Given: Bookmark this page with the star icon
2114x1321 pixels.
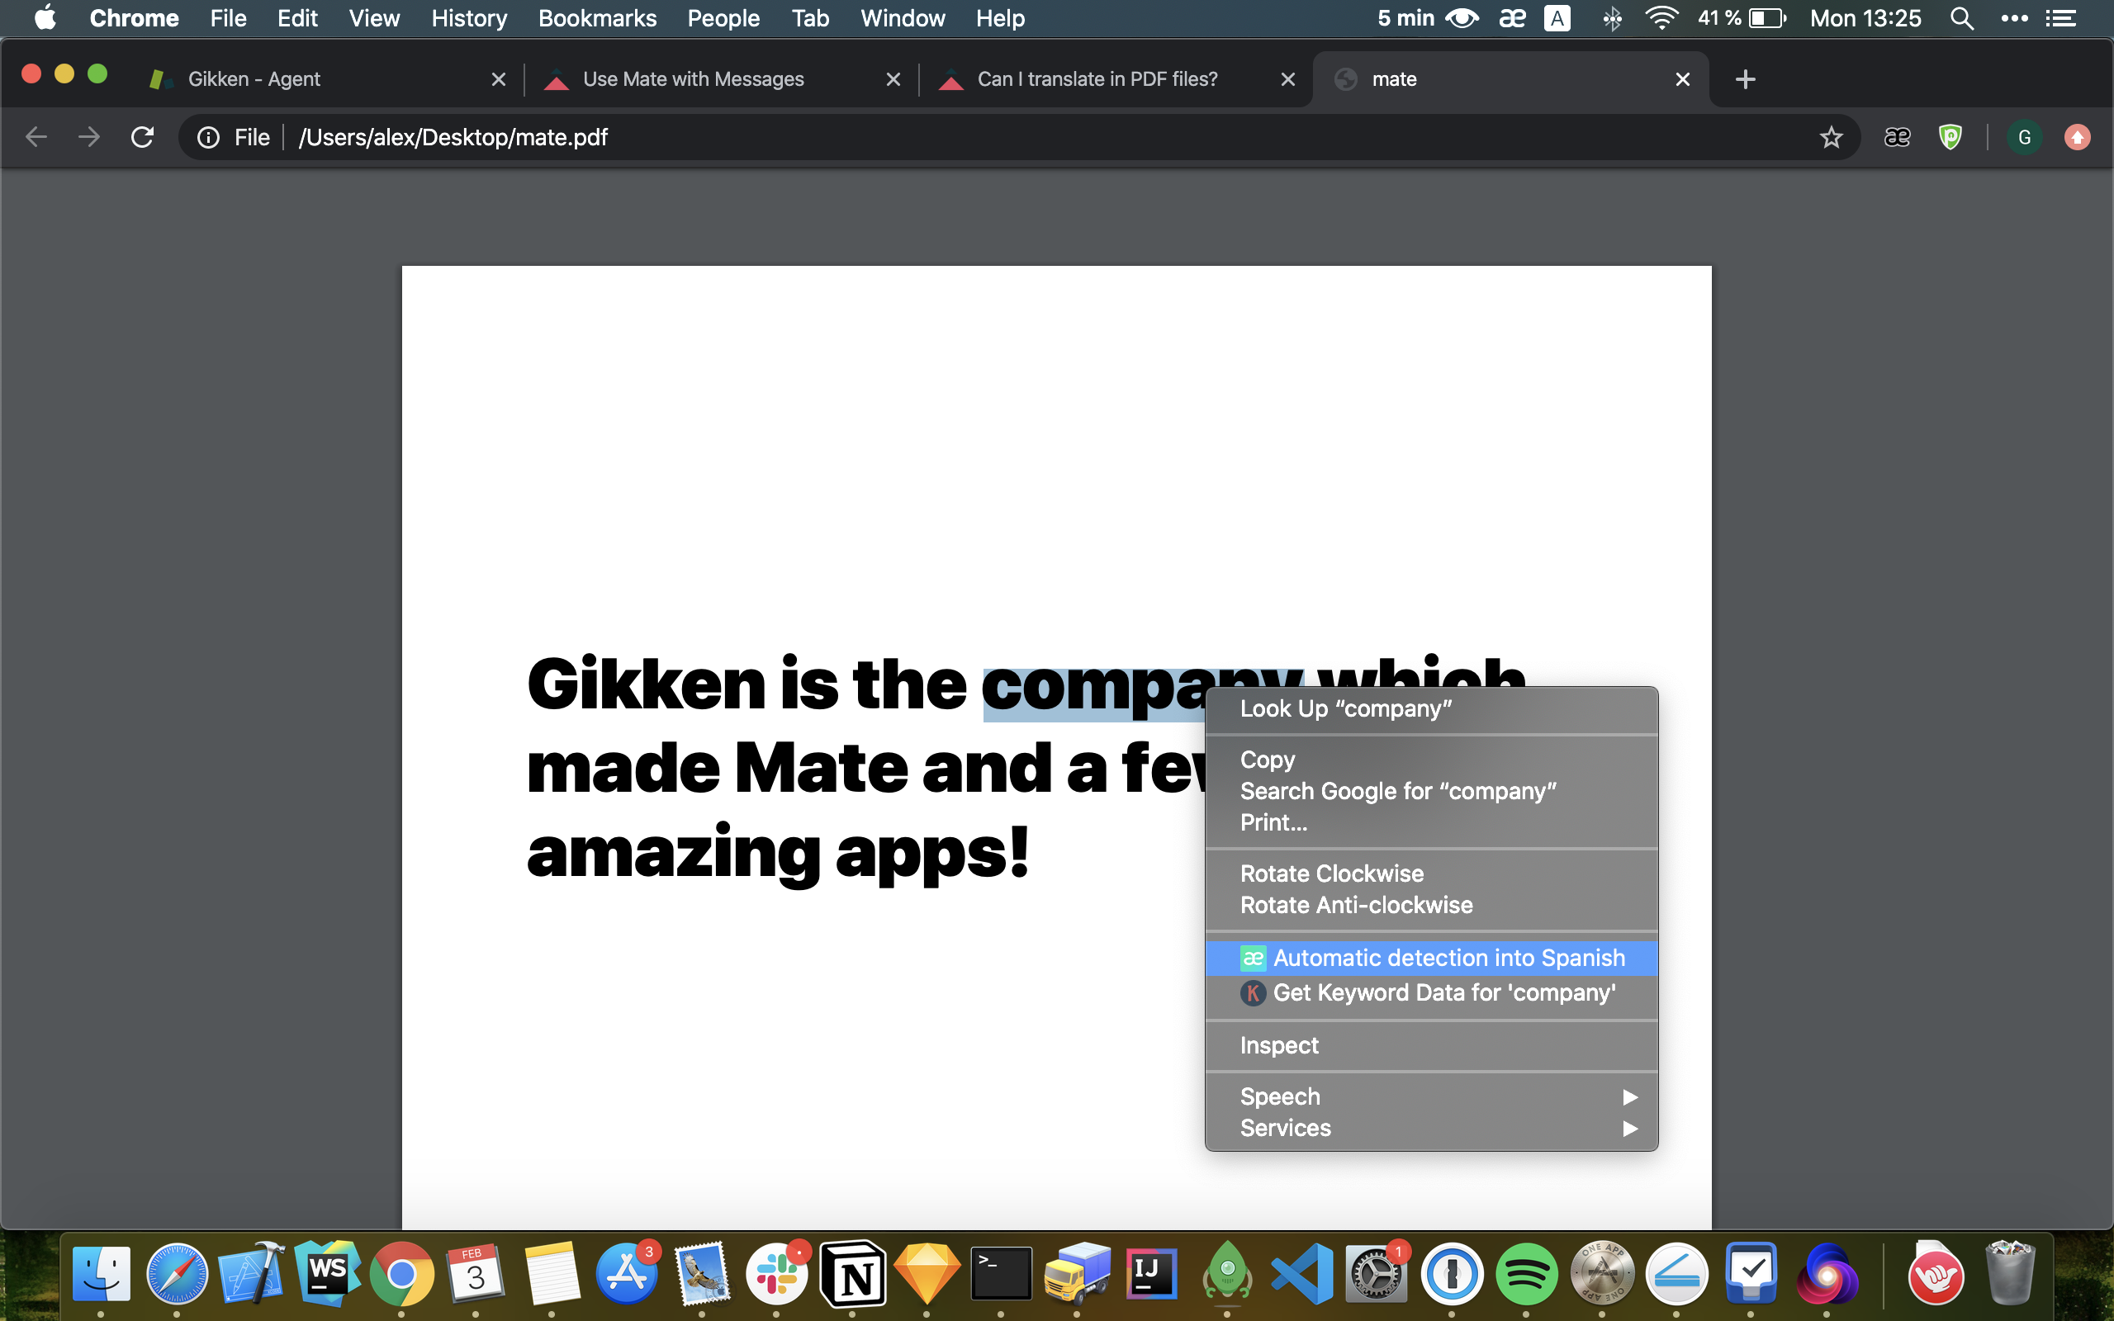Looking at the screenshot, I should coord(1831,137).
